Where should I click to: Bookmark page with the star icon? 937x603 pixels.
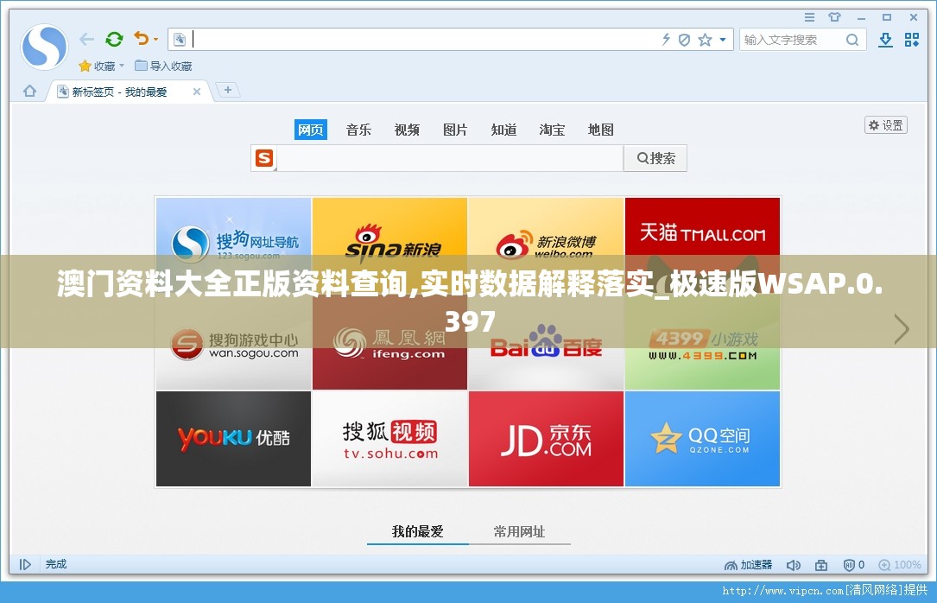tap(706, 40)
